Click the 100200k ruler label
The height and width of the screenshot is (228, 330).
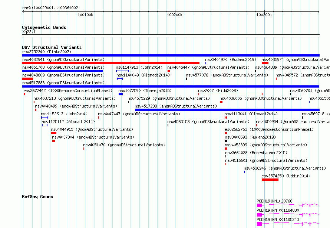pyautogui.click(x=175, y=15)
